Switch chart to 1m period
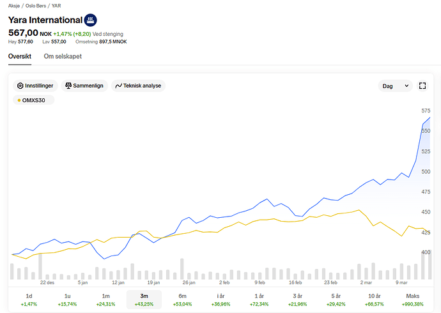The image size is (441, 313). [105, 300]
